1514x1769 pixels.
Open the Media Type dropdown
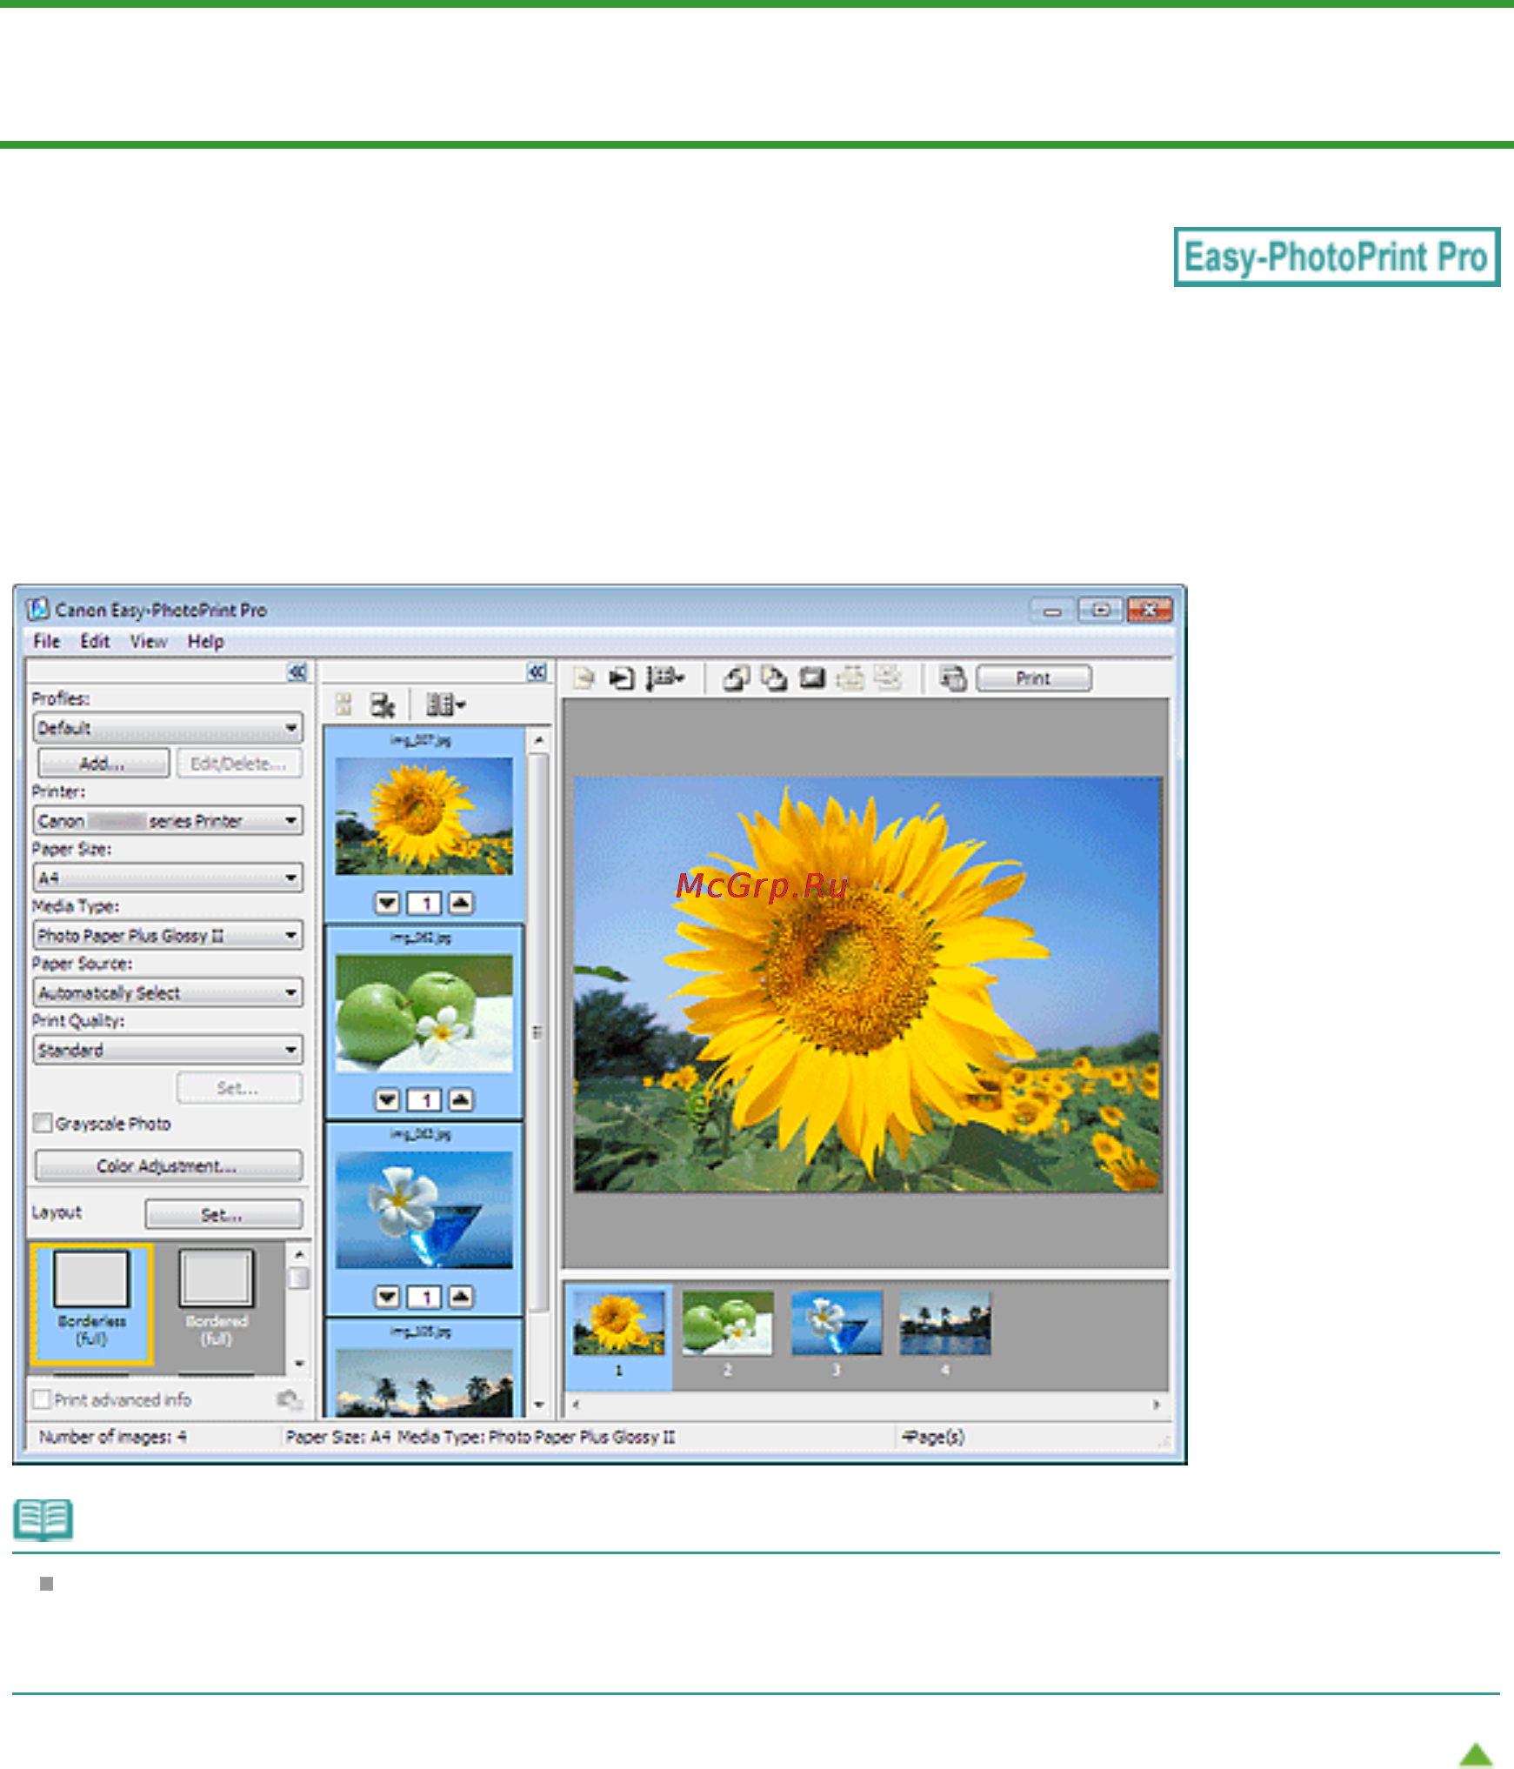coord(168,935)
